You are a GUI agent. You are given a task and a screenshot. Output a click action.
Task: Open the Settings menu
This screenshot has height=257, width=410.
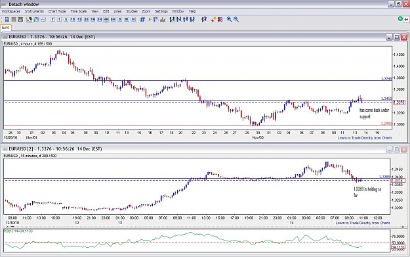pos(161,11)
